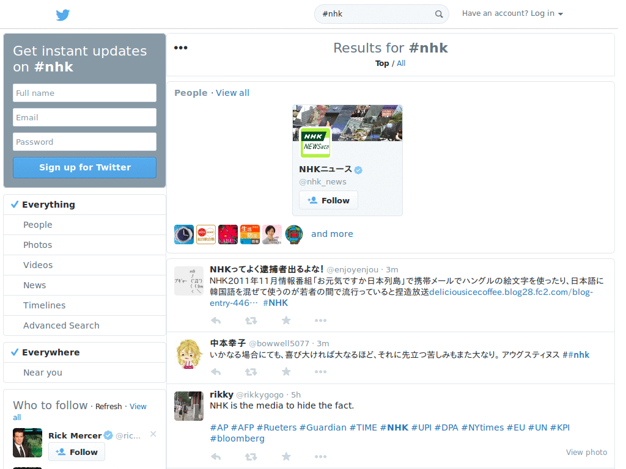Click the verified badge next to NHKニュース
The image size is (626, 469).
pyautogui.click(x=358, y=170)
